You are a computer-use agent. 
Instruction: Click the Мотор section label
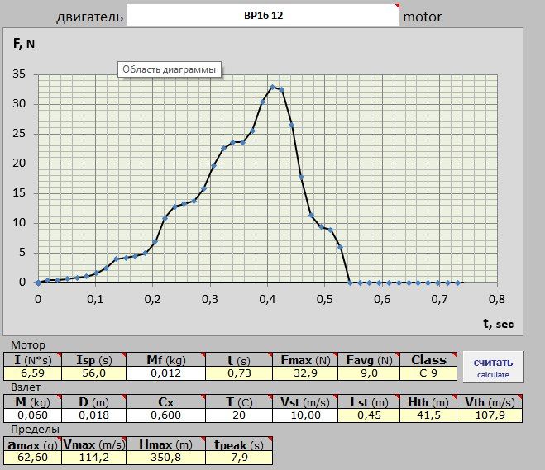coord(28,345)
